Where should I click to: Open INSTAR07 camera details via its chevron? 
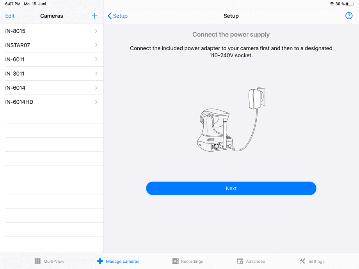tap(97, 45)
